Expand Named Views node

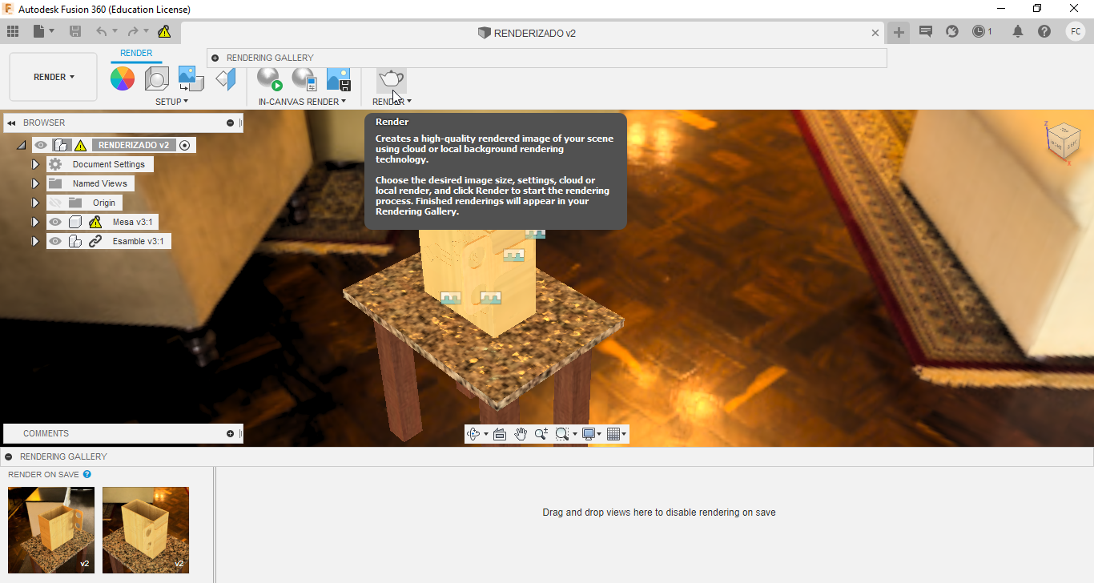(x=35, y=183)
